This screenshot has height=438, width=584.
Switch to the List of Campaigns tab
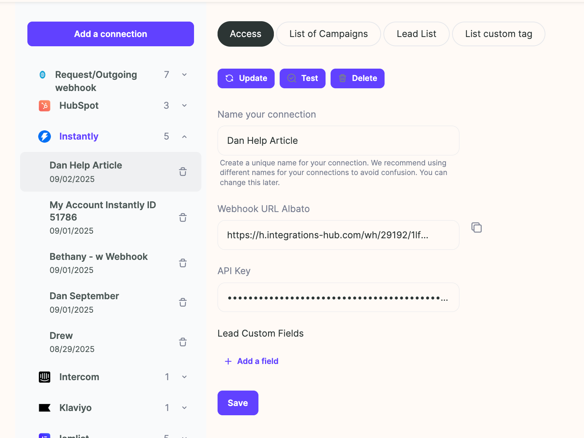pos(329,34)
